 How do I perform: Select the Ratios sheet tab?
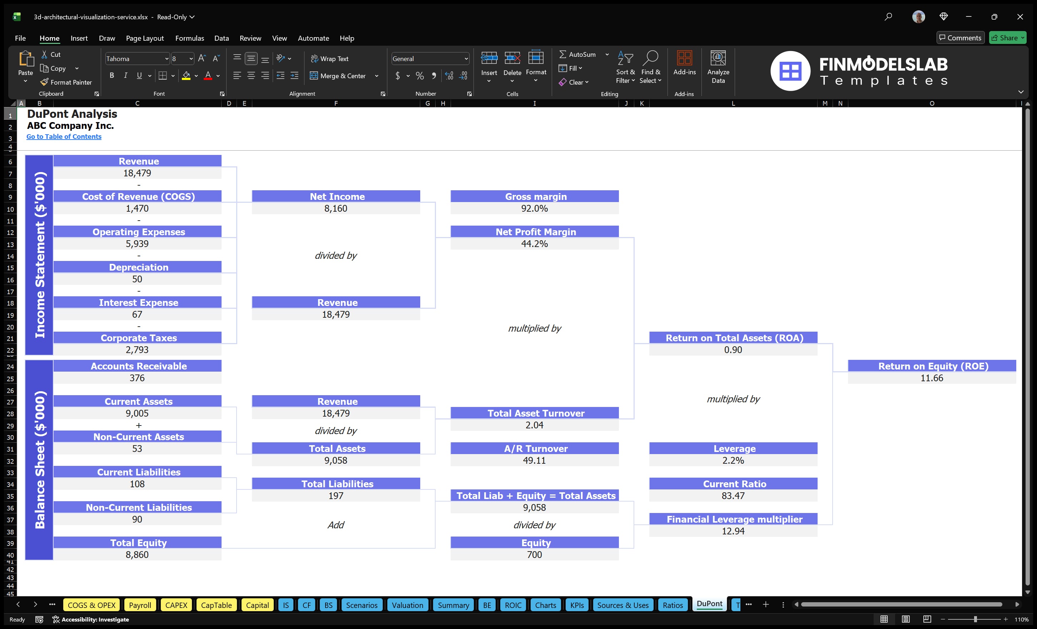pyautogui.click(x=672, y=605)
